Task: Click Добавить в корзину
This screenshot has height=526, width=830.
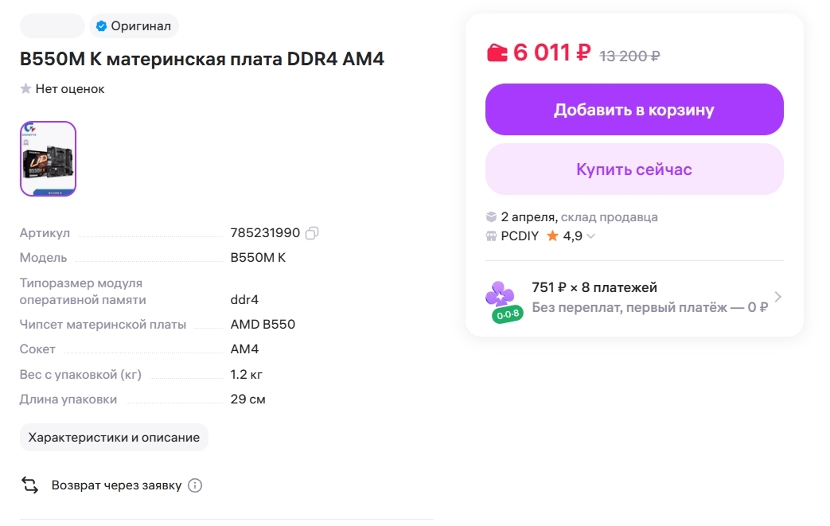Action: [634, 109]
